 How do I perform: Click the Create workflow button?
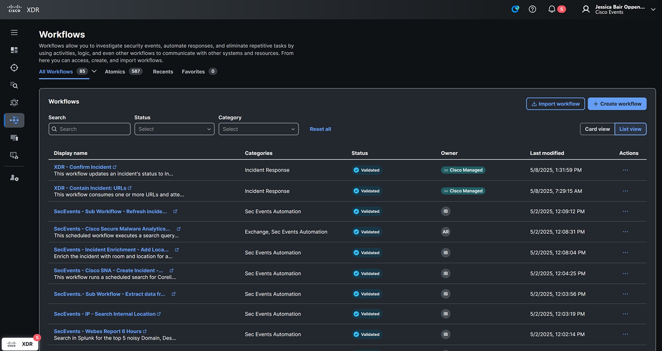617,104
